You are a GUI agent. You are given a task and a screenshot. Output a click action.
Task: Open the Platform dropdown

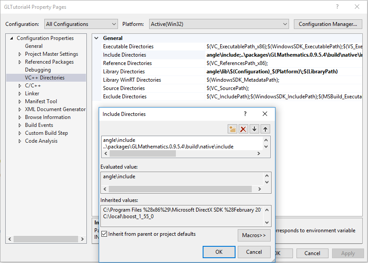click(219, 24)
